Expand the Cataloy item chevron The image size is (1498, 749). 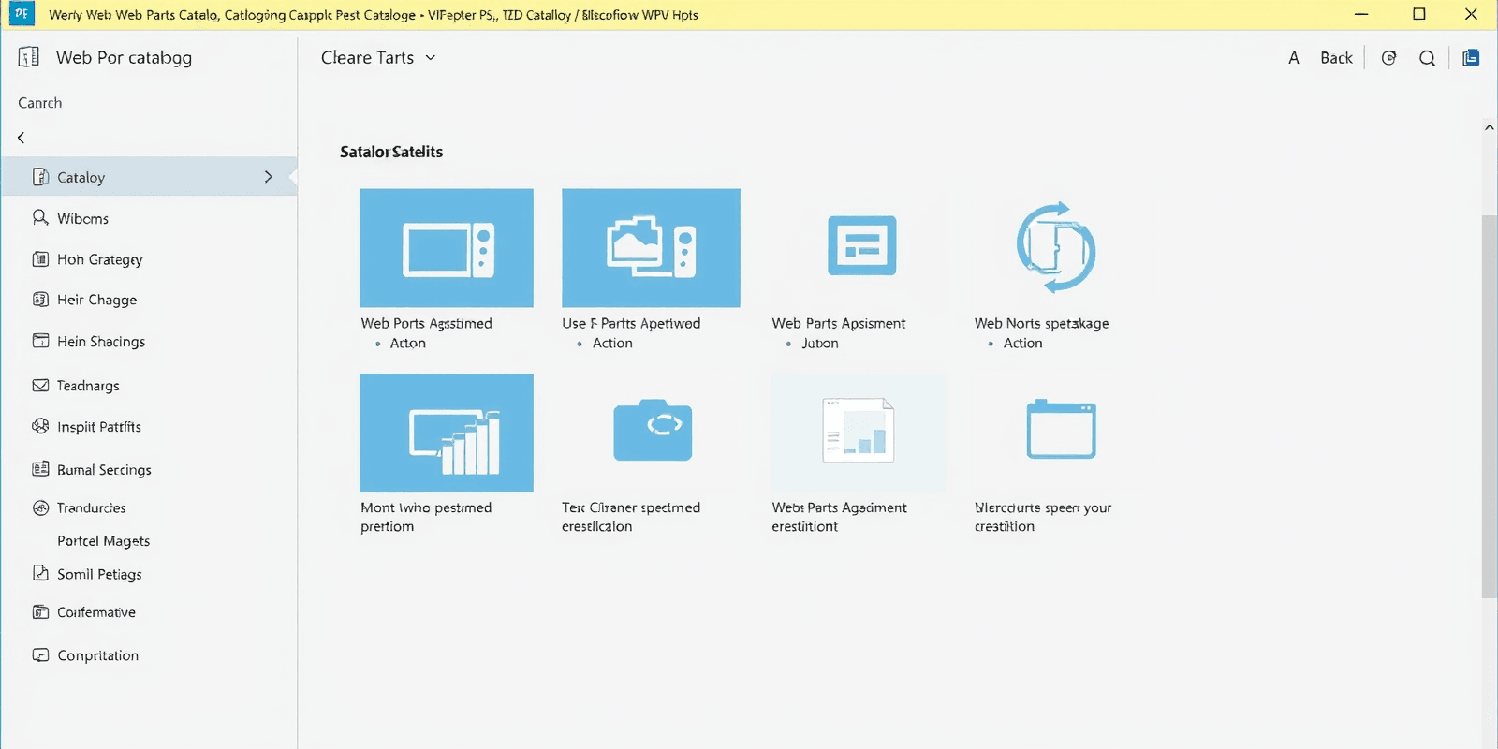[268, 176]
